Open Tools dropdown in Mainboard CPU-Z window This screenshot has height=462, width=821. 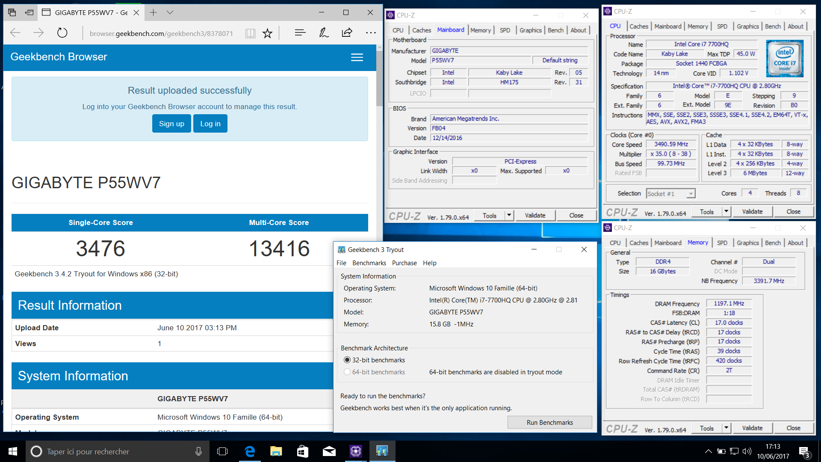tap(509, 216)
